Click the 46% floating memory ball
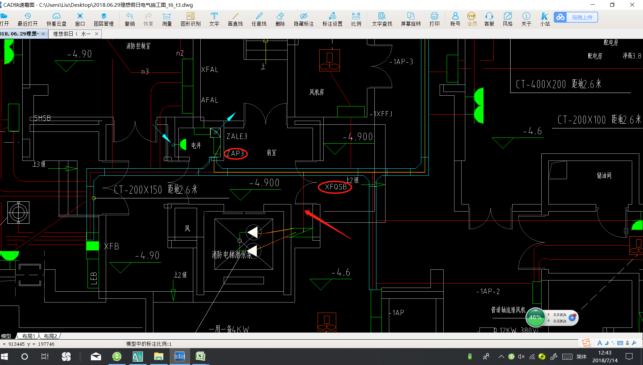Viewport: 643px width, 365px height. [x=535, y=317]
